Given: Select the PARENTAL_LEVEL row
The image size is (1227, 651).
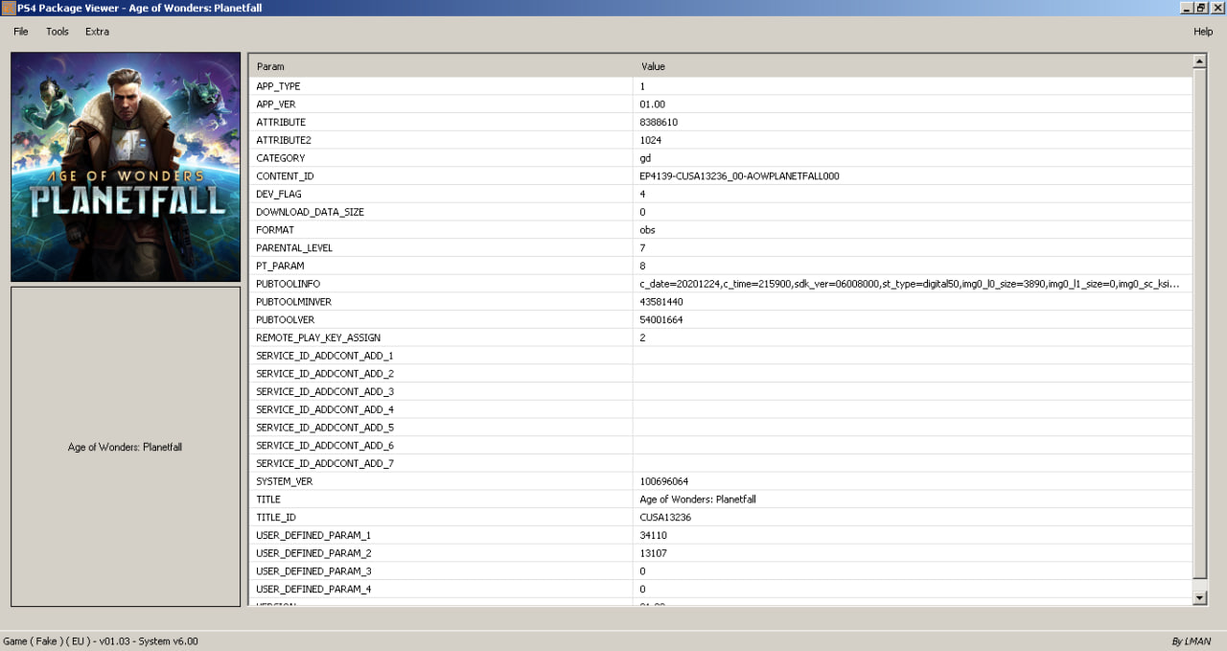Looking at the screenshot, I should pos(721,247).
